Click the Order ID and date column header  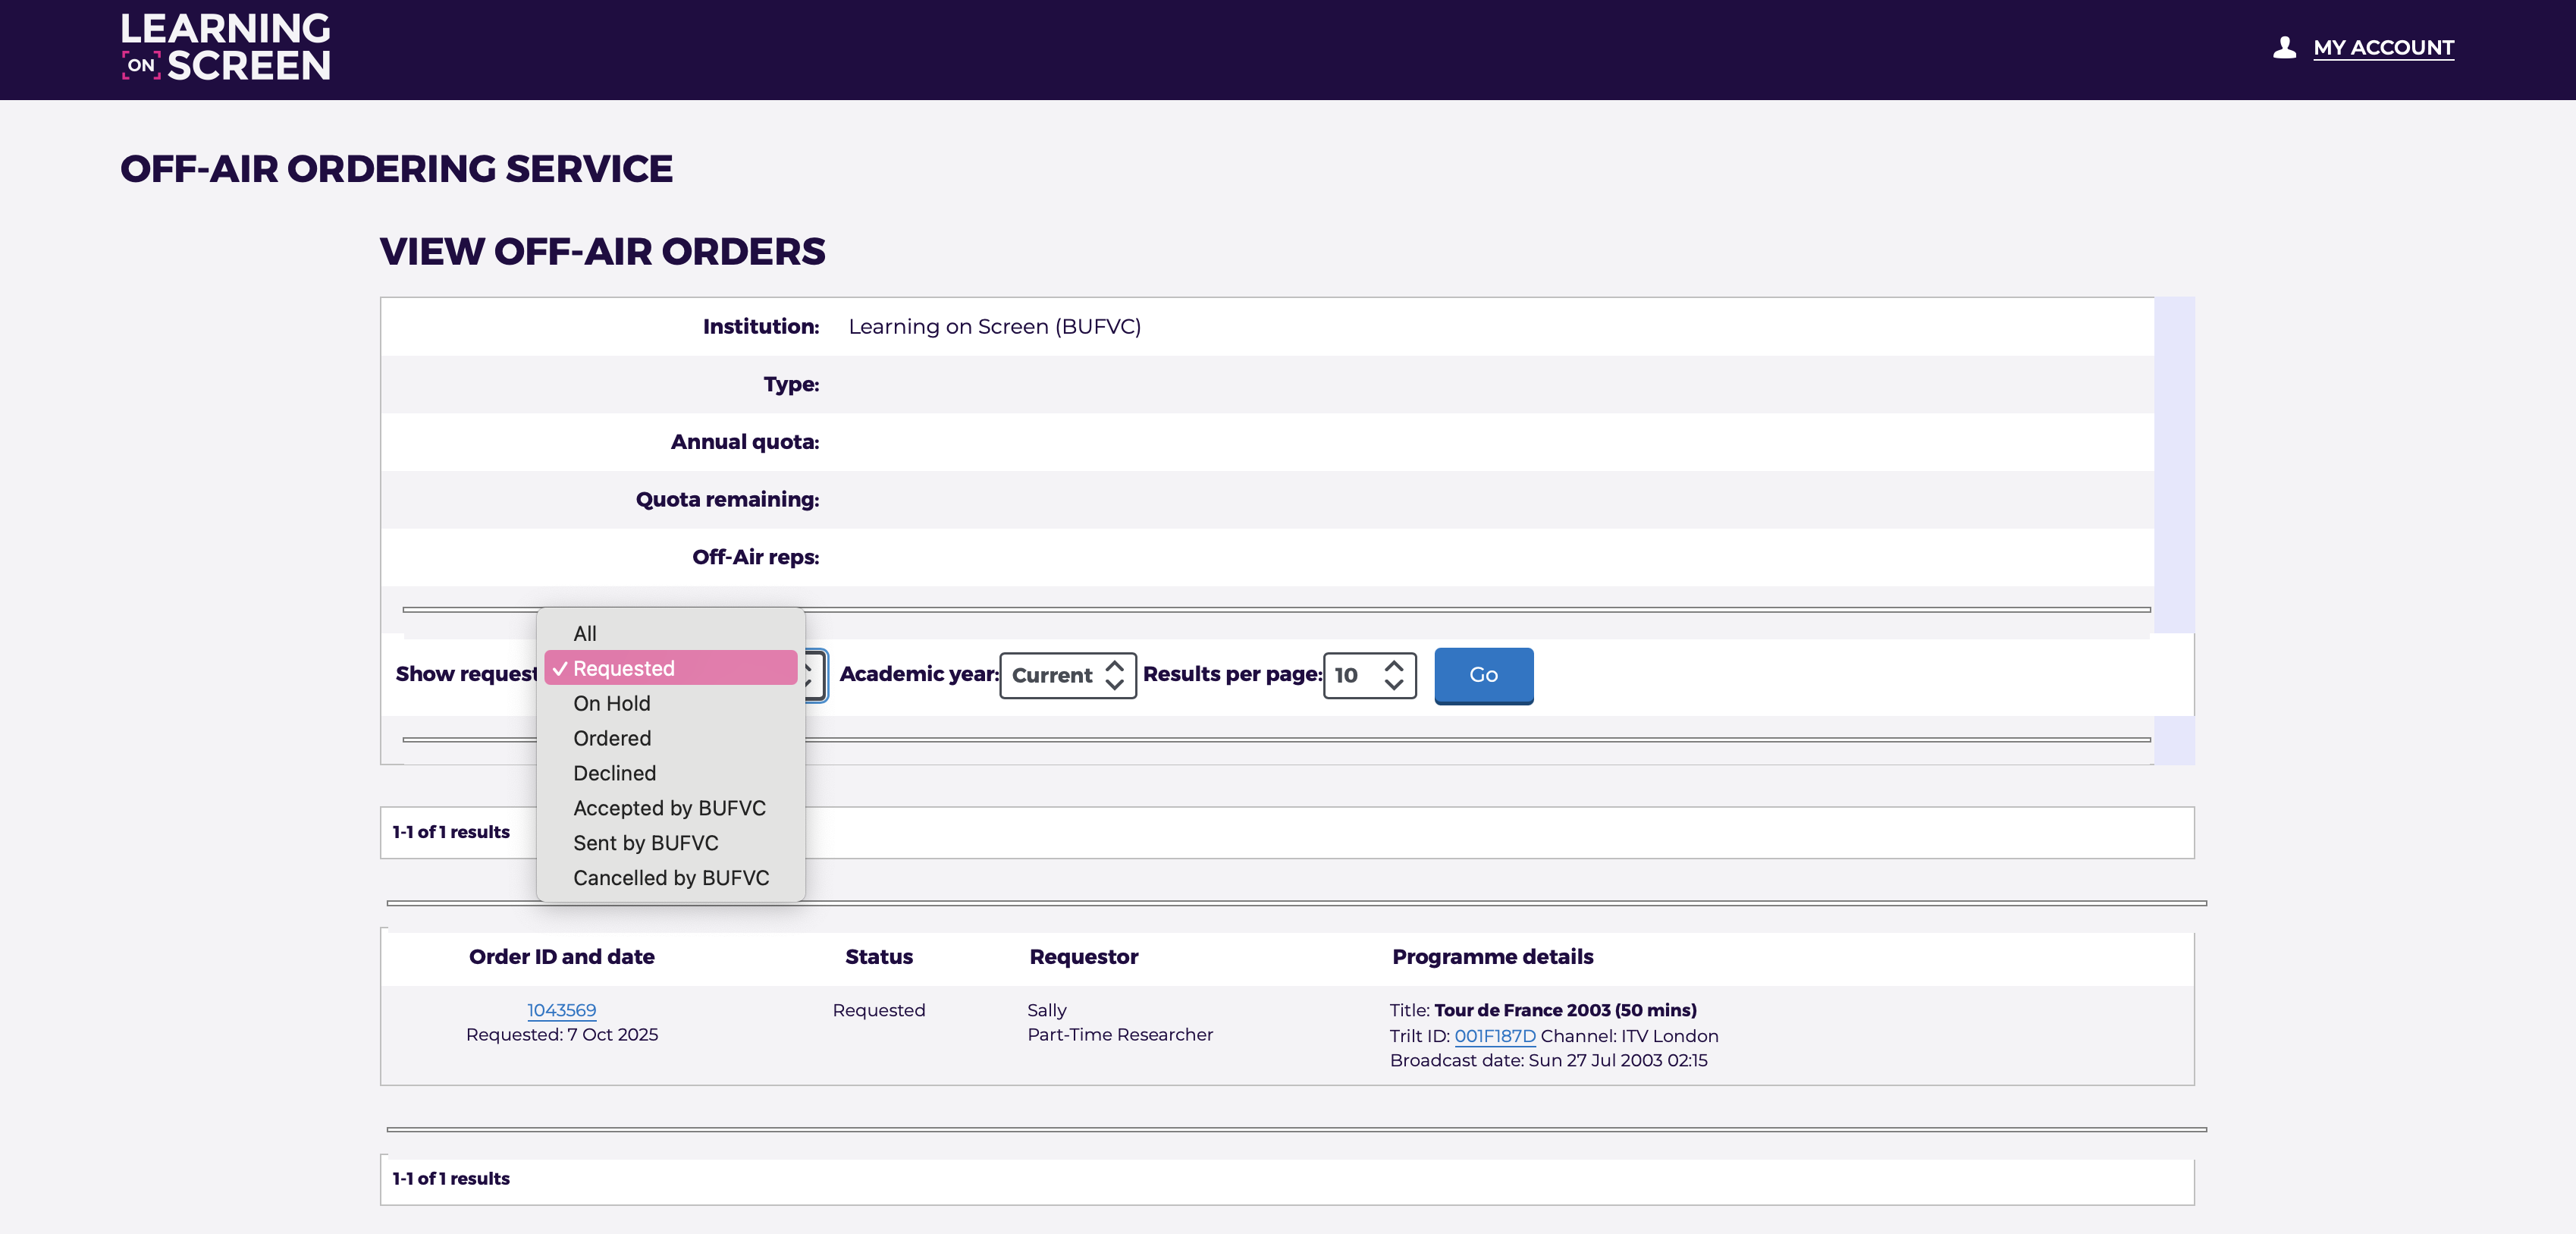(x=562, y=957)
